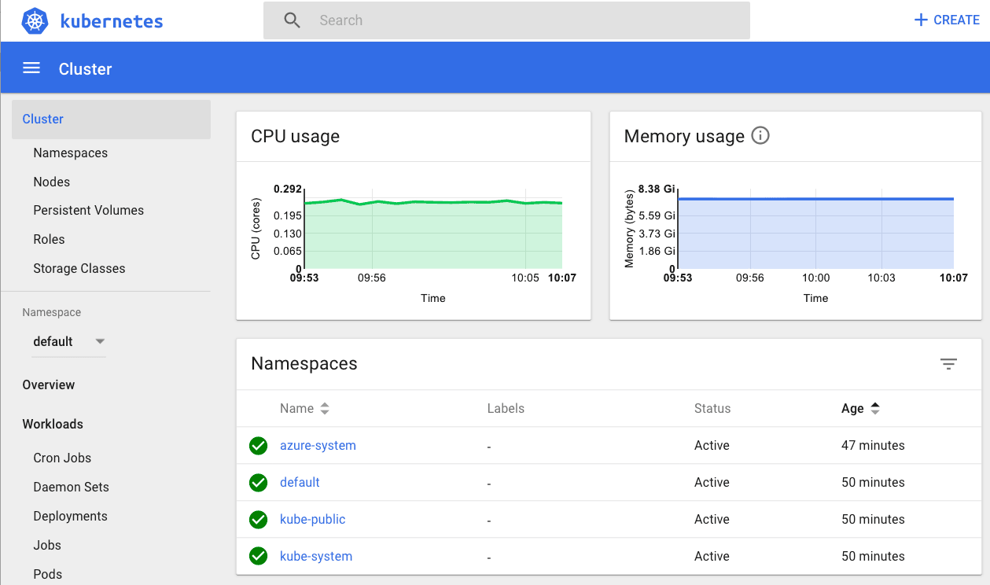Click the default namespace status checkmark
Viewport: 990px width, 585px height.
(258, 483)
